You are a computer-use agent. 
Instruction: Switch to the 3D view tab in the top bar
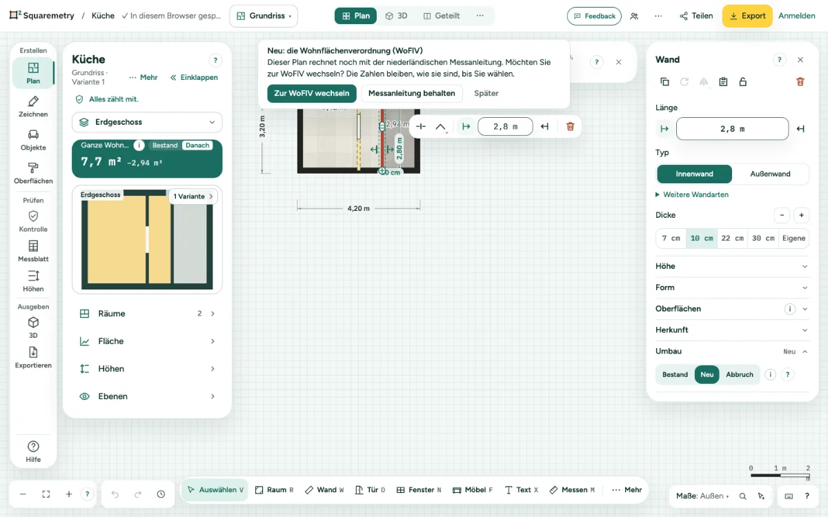coord(397,16)
